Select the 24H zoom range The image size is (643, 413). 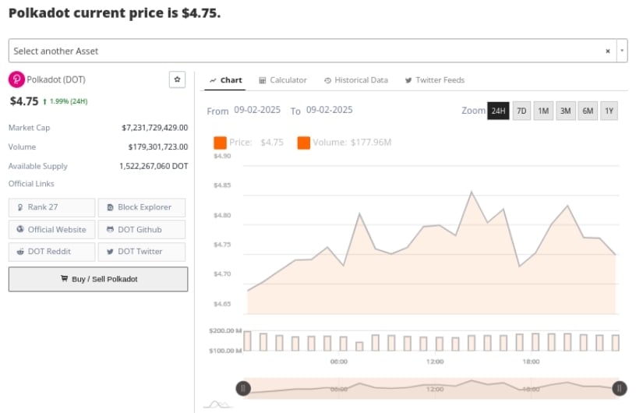pos(498,111)
